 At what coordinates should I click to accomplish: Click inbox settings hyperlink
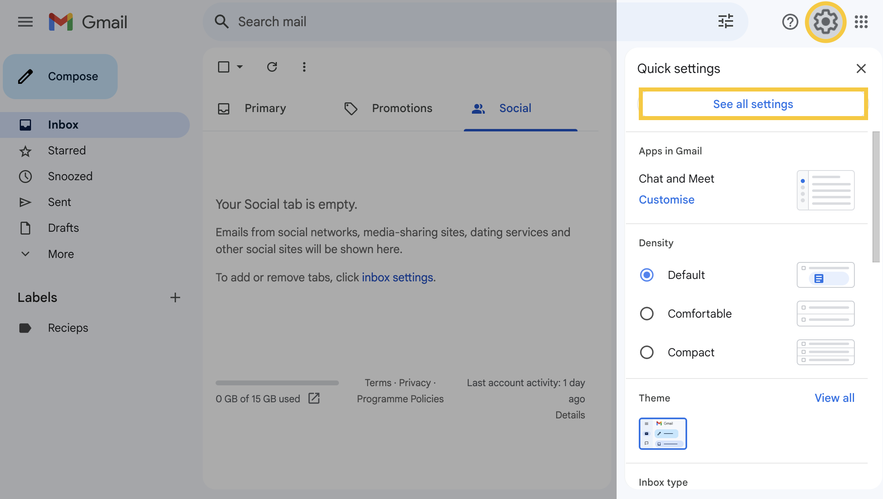tap(397, 277)
